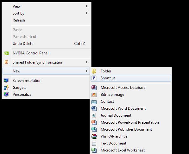This screenshot has height=154, width=189.
Task: Expand the View submenu arrow
Action: pyautogui.click(x=87, y=6)
